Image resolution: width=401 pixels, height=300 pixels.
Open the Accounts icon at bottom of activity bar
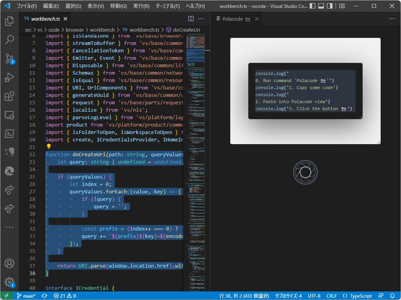9,264
